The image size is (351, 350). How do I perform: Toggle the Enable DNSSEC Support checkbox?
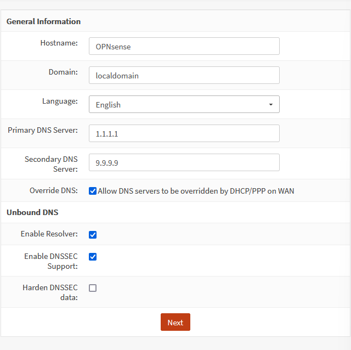pyautogui.click(x=93, y=256)
